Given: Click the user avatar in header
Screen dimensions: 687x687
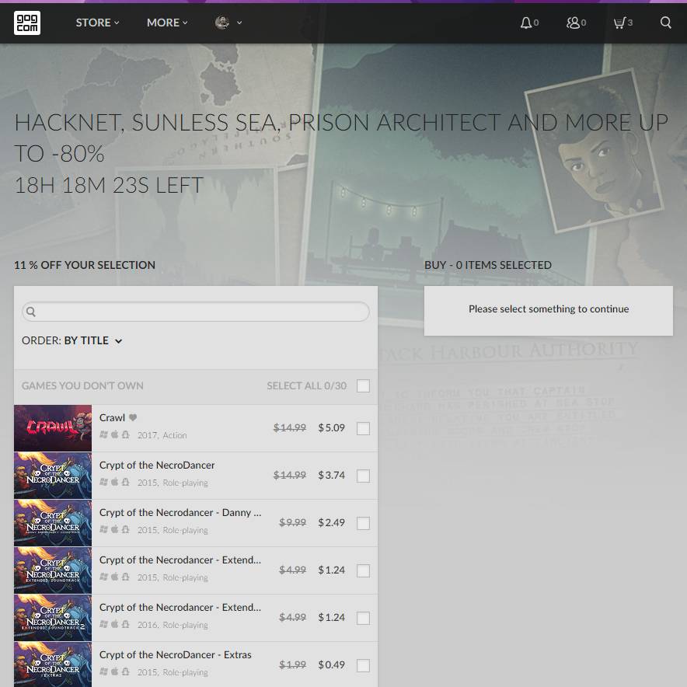Looking at the screenshot, I should pos(222,23).
